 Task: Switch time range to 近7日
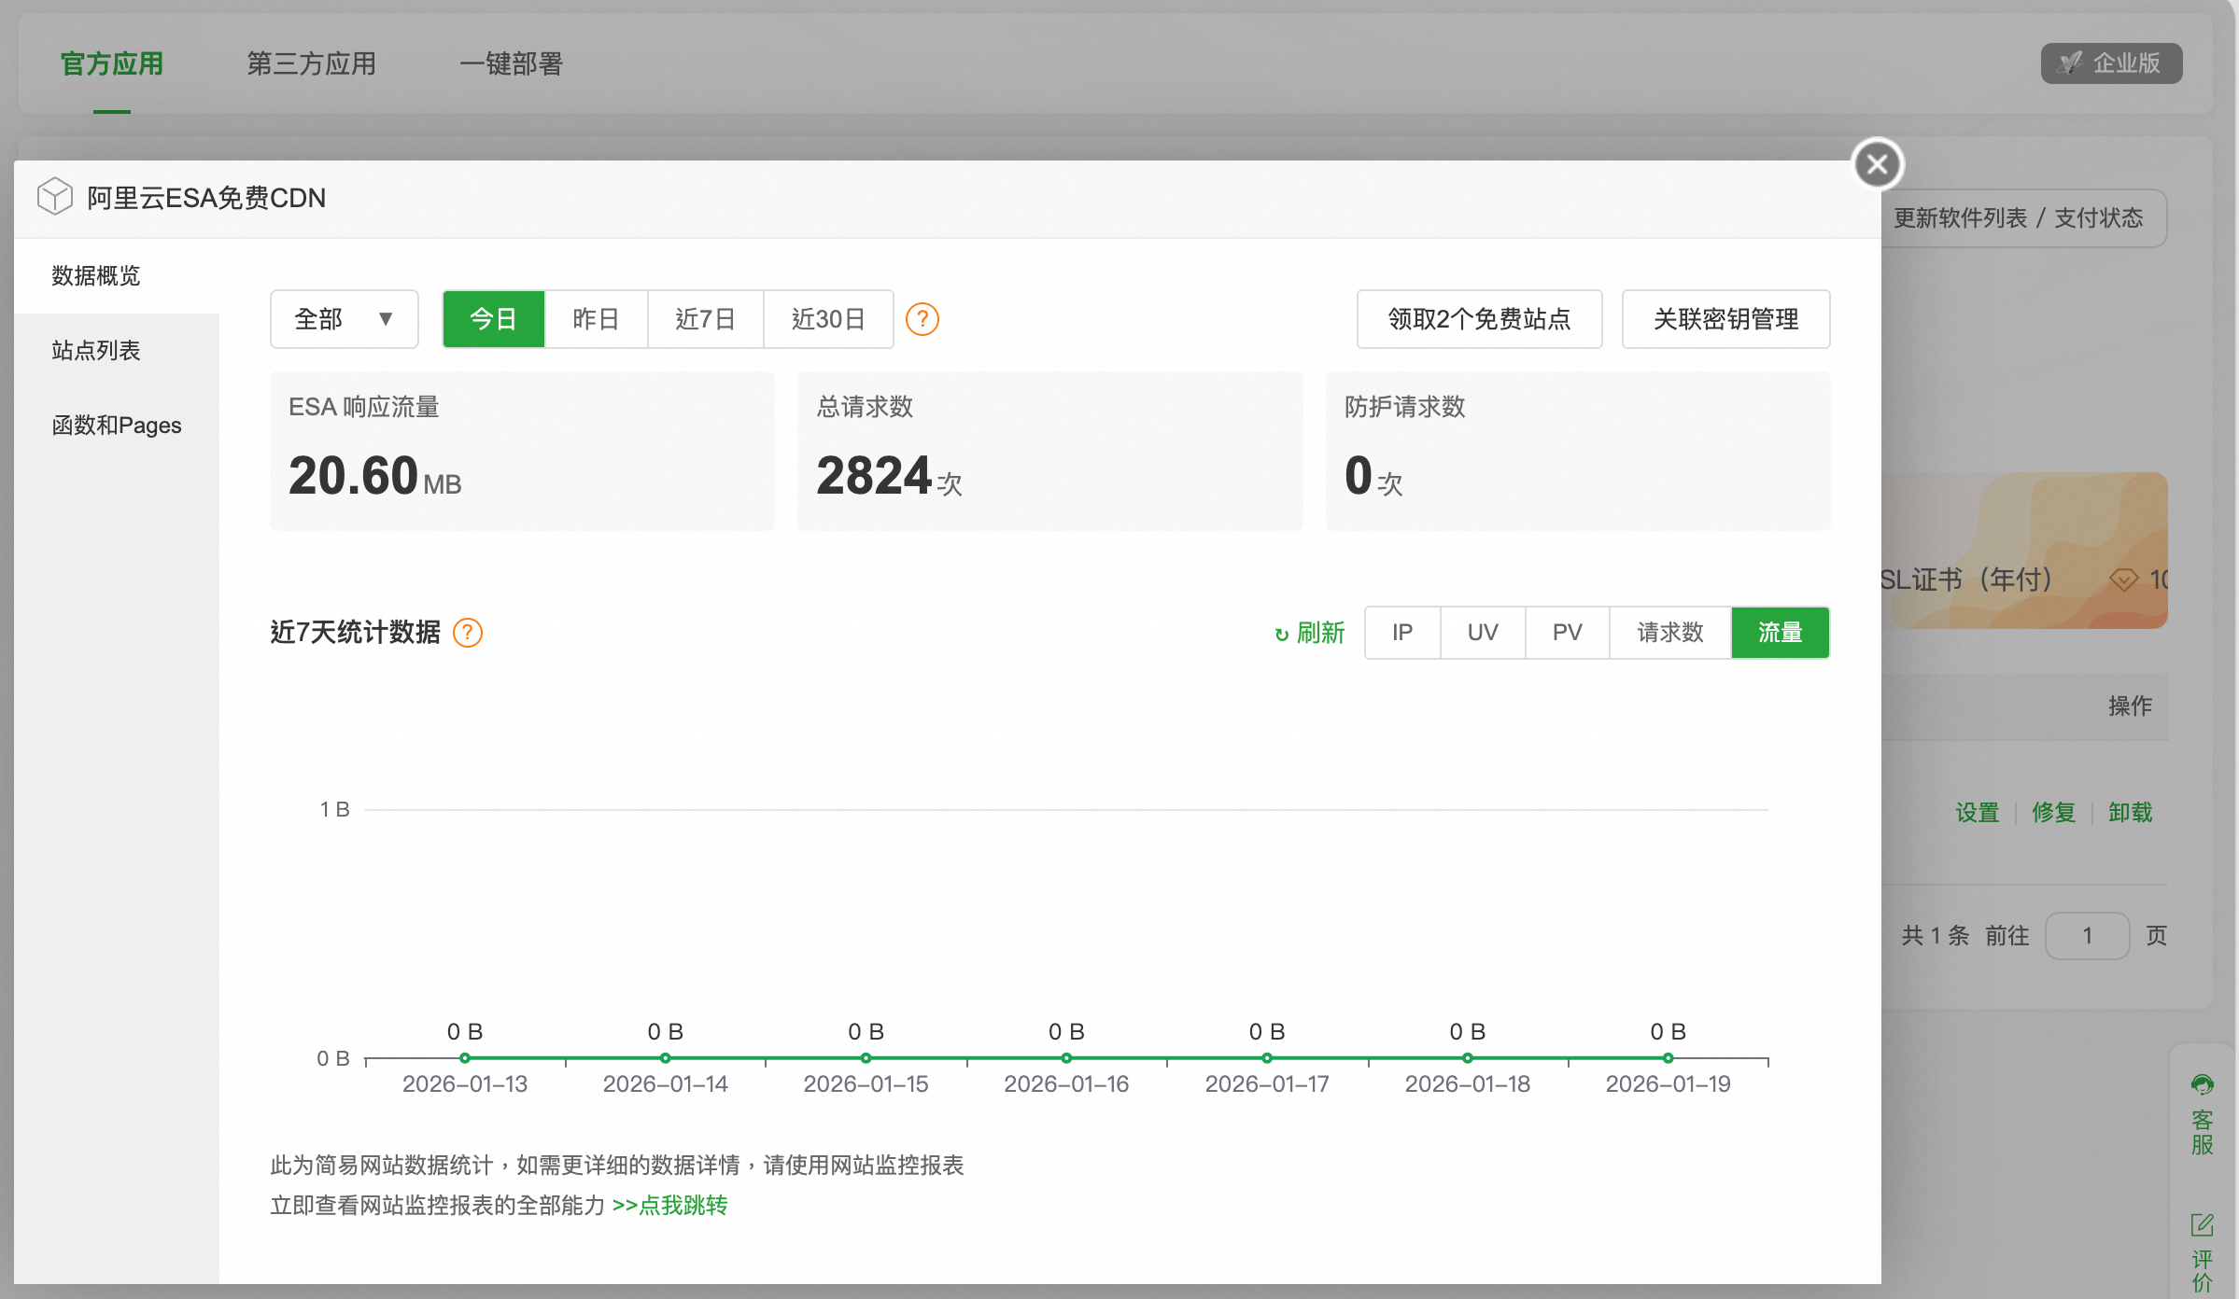click(x=705, y=319)
